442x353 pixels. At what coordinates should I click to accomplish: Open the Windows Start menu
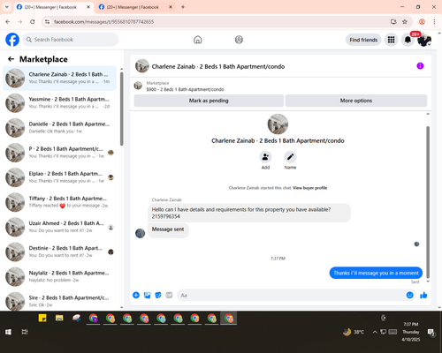pyautogui.click(x=8, y=332)
